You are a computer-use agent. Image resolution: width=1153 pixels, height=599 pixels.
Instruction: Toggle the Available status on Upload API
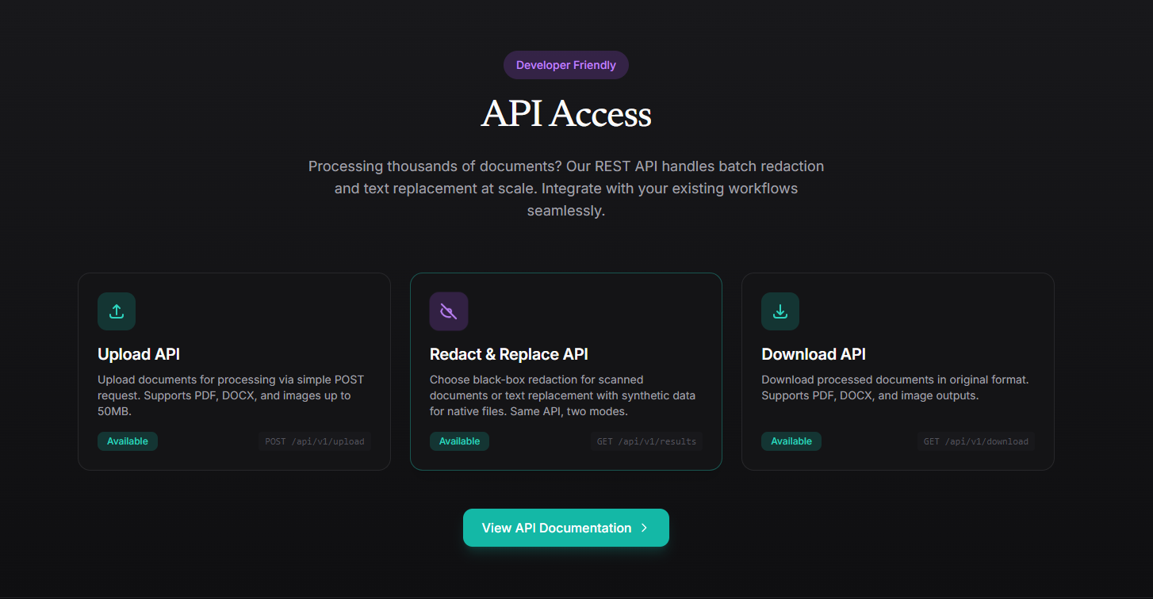pyautogui.click(x=127, y=441)
